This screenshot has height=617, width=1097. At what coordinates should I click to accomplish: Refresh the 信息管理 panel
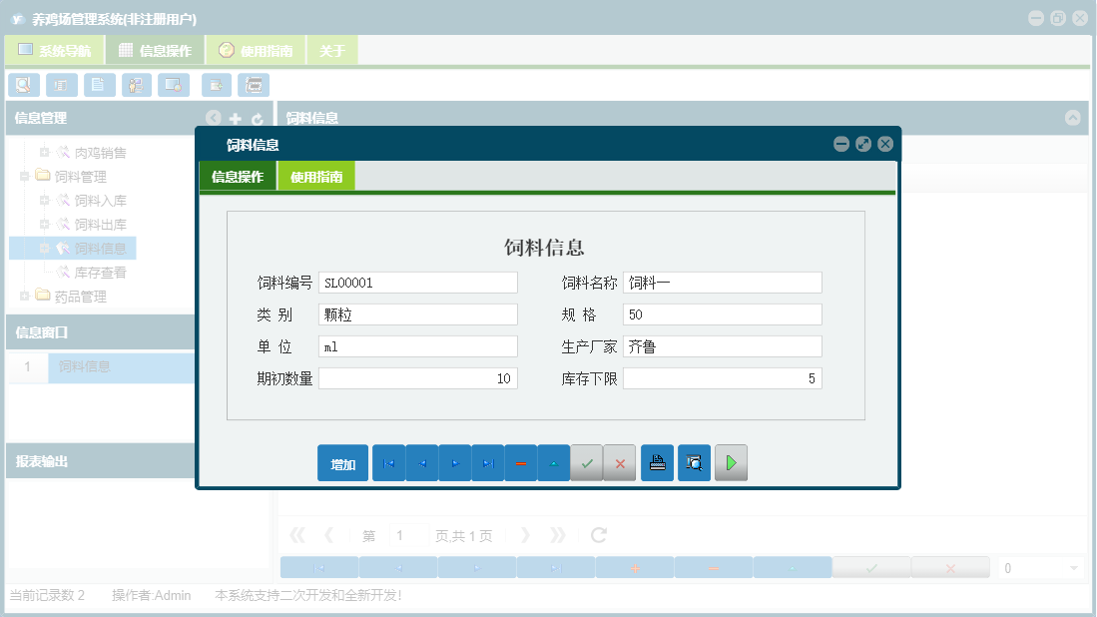pos(258,118)
